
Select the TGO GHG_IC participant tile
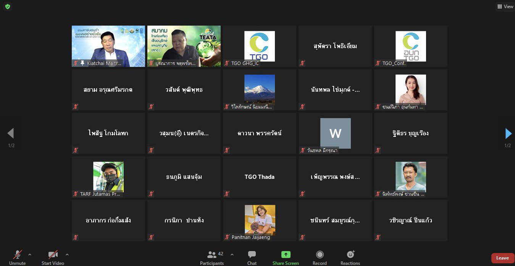(260, 46)
